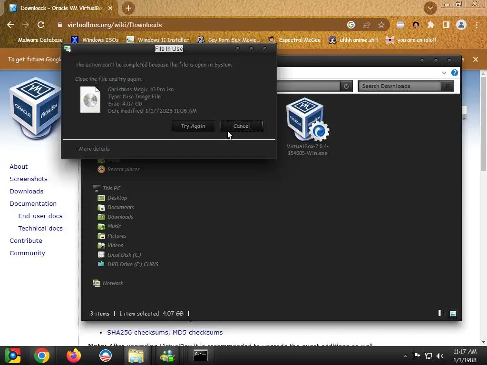Open End-user docs link
The image size is (487, 365).
coord(40,216)
